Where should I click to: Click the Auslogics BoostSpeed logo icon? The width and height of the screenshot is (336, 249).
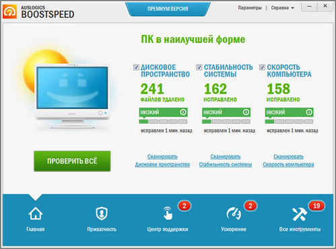tap(9, 11)
